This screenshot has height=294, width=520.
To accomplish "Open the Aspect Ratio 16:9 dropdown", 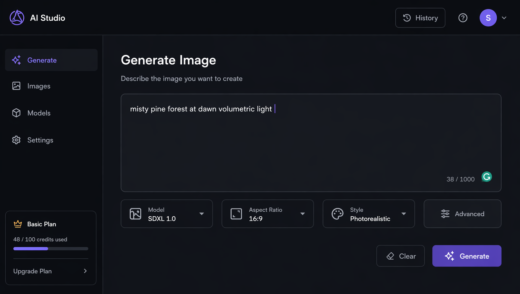I will (x=268, y=214).
